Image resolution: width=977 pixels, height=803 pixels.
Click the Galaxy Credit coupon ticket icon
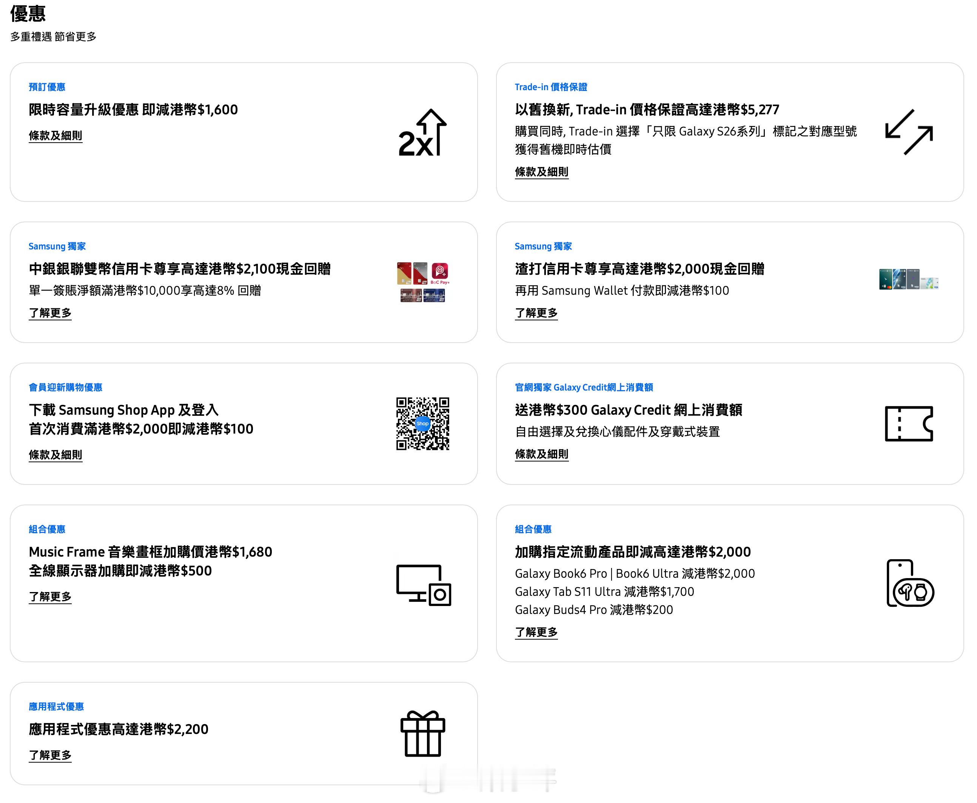(909, 424)
